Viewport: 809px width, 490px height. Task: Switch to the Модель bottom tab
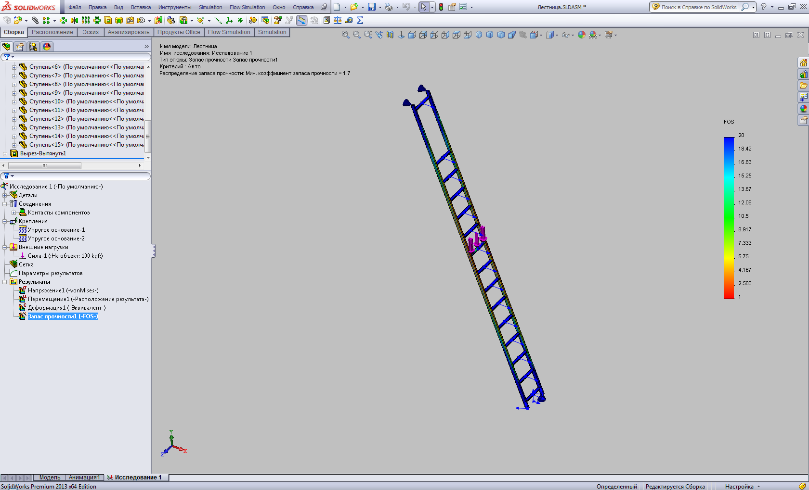50,477
